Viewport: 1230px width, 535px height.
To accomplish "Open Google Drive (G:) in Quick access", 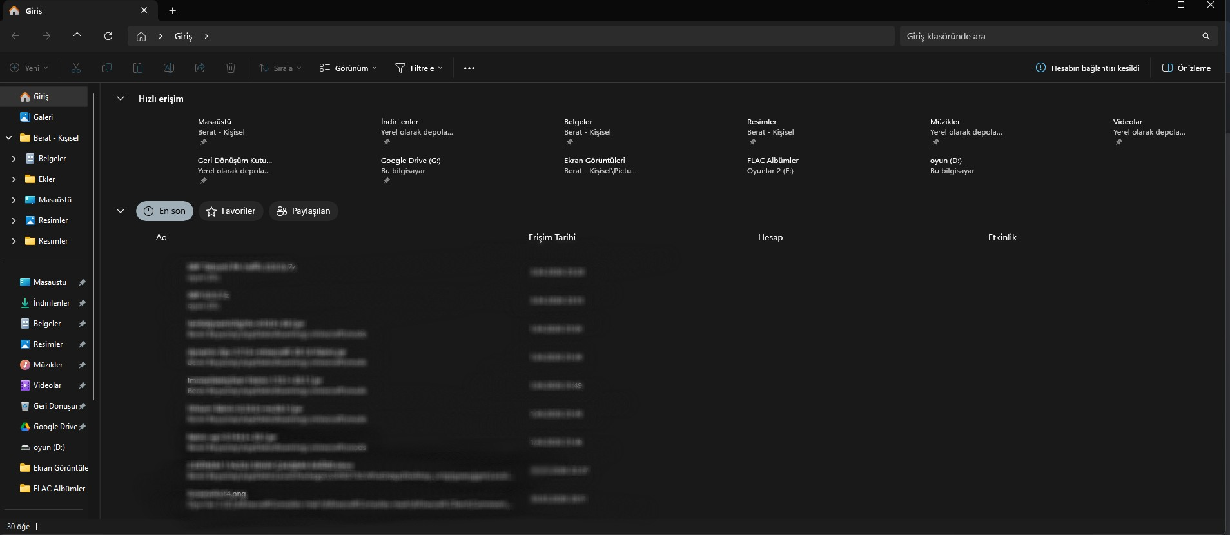I will [x=411, y=170].
